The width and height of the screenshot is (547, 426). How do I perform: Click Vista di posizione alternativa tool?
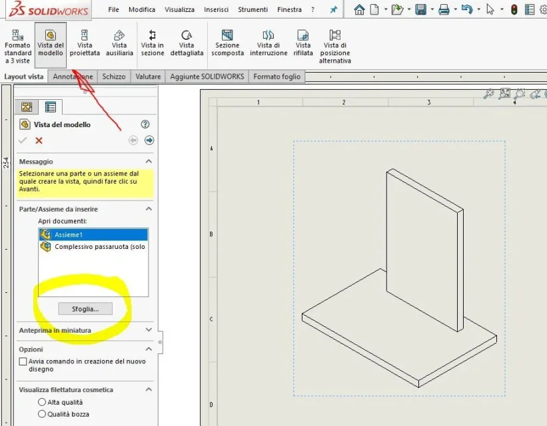[x=335, y=47]
